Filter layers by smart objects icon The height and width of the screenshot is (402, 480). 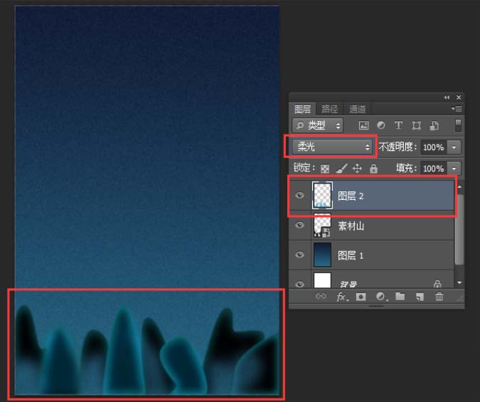coord(434,125)
